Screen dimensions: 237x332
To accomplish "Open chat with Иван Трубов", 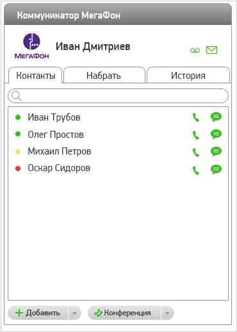I will click(x=216, y=117).
